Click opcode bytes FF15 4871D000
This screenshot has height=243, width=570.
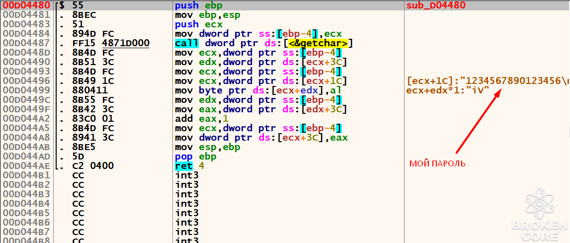click(x=111, y=44)
